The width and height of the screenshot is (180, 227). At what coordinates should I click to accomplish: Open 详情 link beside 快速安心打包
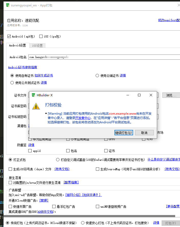[x=156, y=223]
